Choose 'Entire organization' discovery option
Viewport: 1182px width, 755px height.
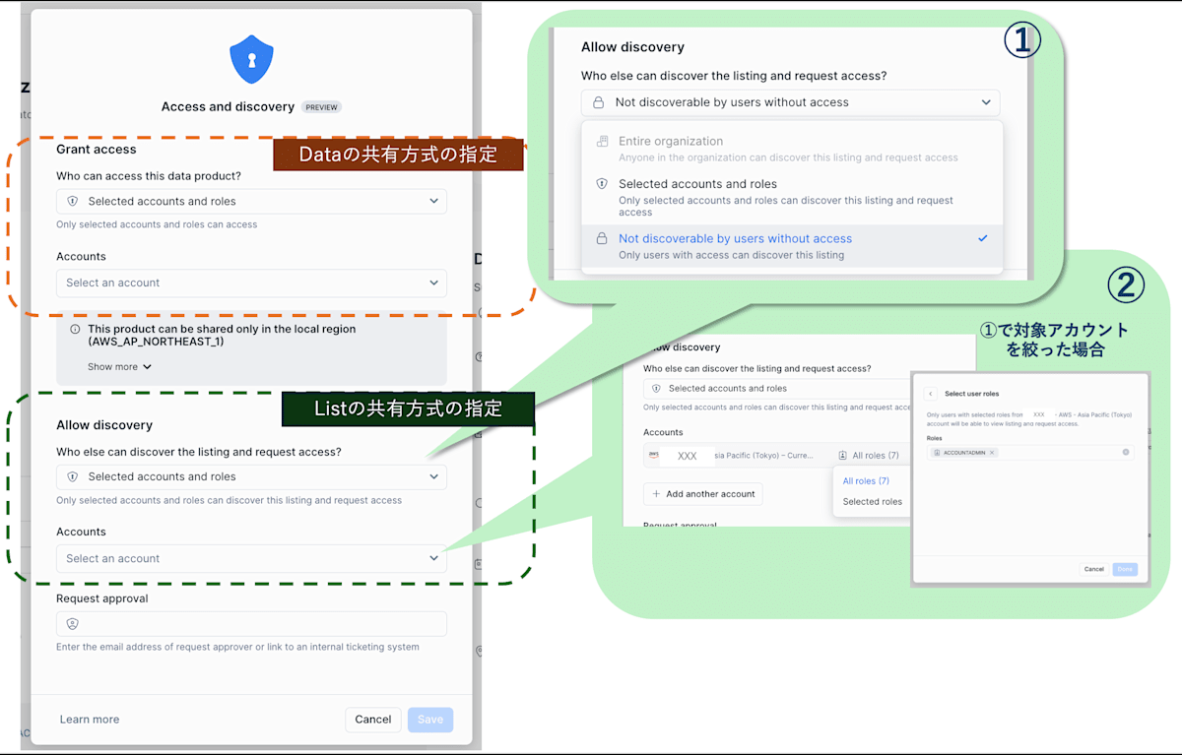tap(792, 149)
